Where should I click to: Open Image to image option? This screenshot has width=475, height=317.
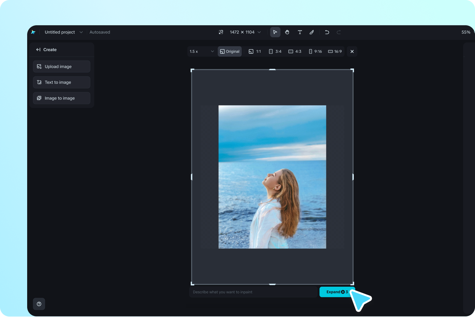(x=62, y=98)
